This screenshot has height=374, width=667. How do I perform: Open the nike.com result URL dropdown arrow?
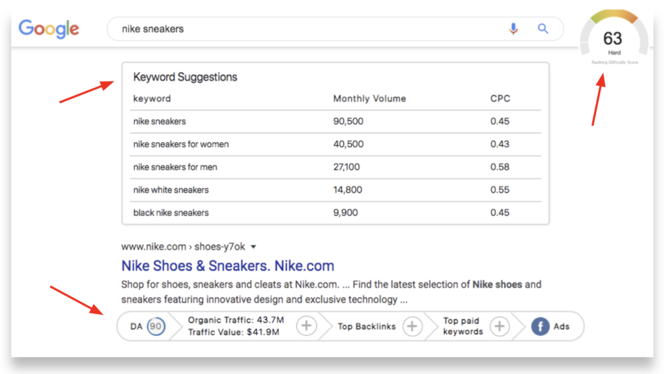click(253, 247)
